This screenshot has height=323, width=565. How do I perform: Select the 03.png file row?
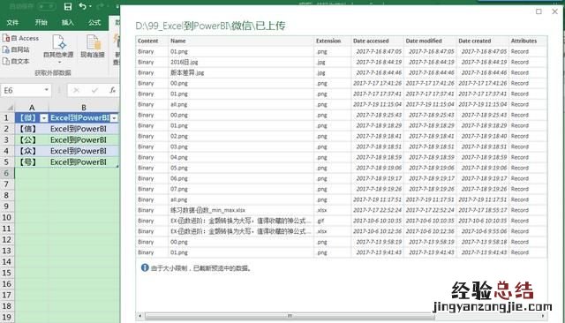point(342,146)
